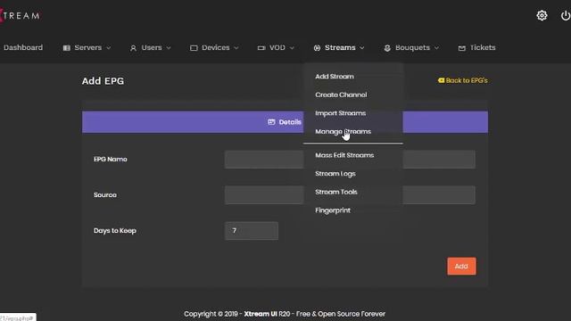Click the Back to EPG's arrow icon
The height and width of the screenshot is (321, 571).
pyautogui.click(x=441, y=80)
